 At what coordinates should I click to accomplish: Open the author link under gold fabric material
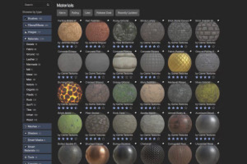178,73
